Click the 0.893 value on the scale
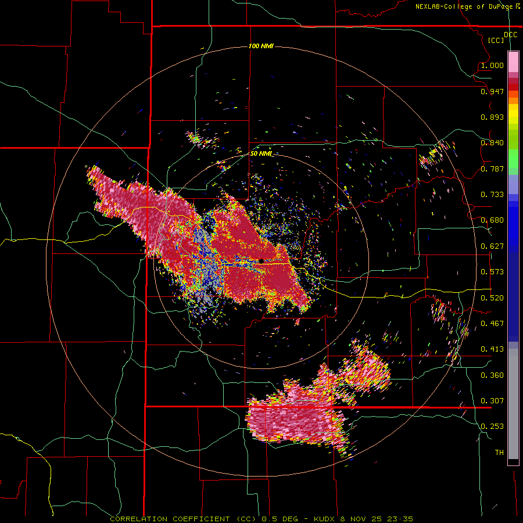 click(x=492, y=117)
